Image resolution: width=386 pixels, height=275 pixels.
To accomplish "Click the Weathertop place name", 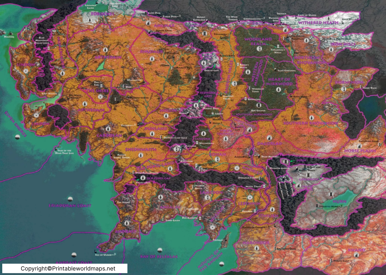I will coord(135,80).
